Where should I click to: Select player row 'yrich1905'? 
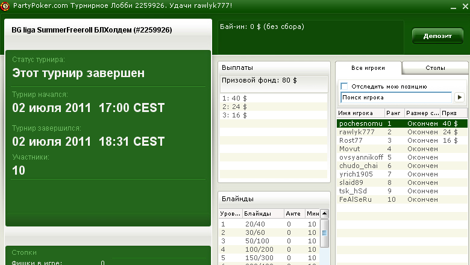point(402,174)
